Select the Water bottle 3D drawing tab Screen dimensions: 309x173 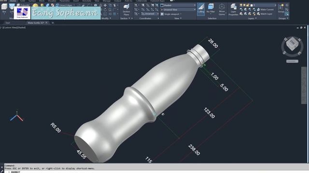(x=36, y=23)
